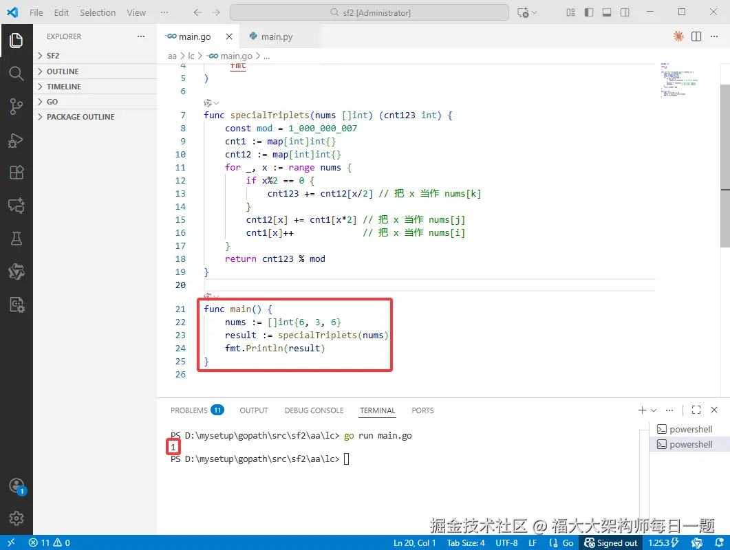Open editor More Actions menu
730x550 pixels.
coord(714,36)
